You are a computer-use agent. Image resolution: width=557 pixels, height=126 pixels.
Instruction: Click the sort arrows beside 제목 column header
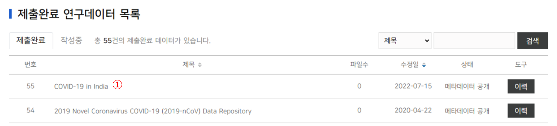(x=200, y=65)
